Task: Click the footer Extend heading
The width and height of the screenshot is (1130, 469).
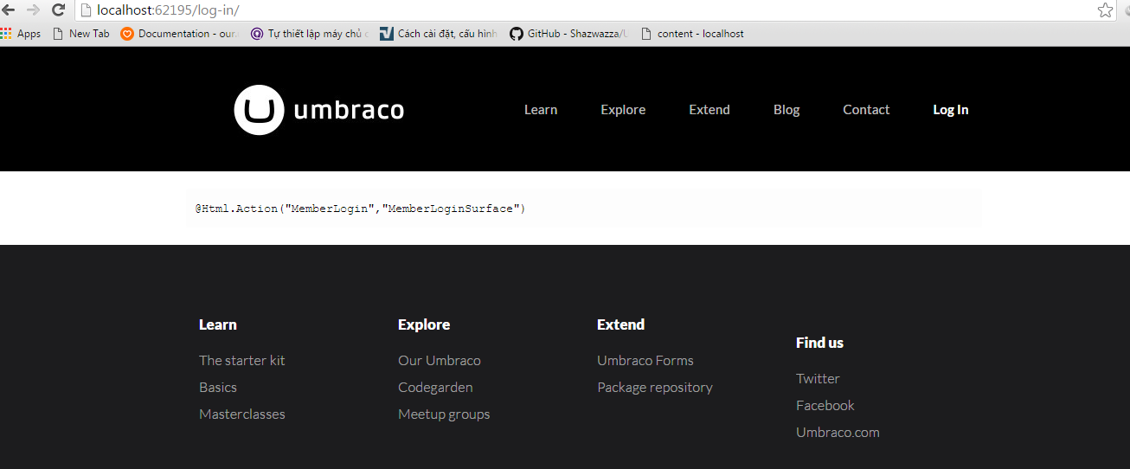Action: click(621, 324)
